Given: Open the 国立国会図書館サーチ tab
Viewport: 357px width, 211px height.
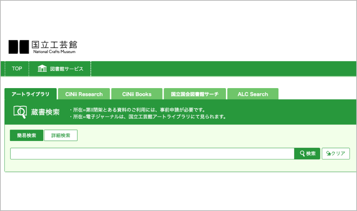Looking at the screenshot, I should [195, 94].
